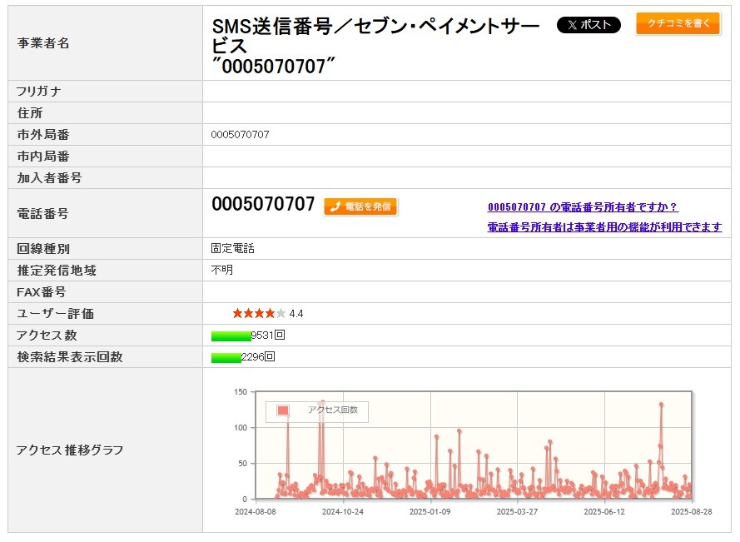This screenshot has height=542, width=740.
Task: Click the 2024-10-24 graph axis date
Action: tap(343, 512)
